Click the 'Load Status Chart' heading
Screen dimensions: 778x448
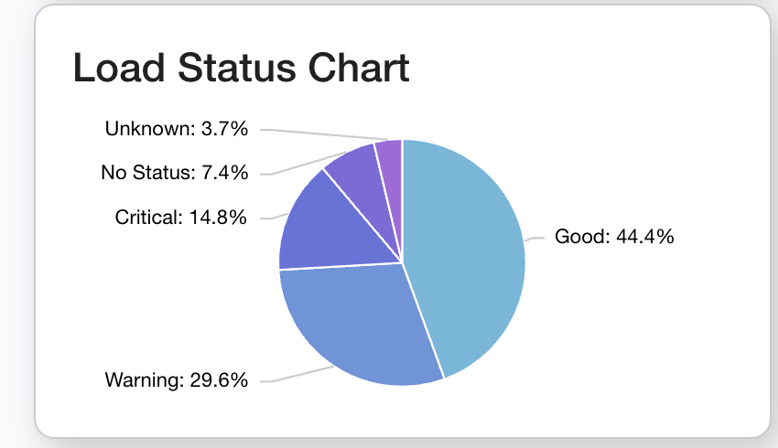tap(241, 69)
